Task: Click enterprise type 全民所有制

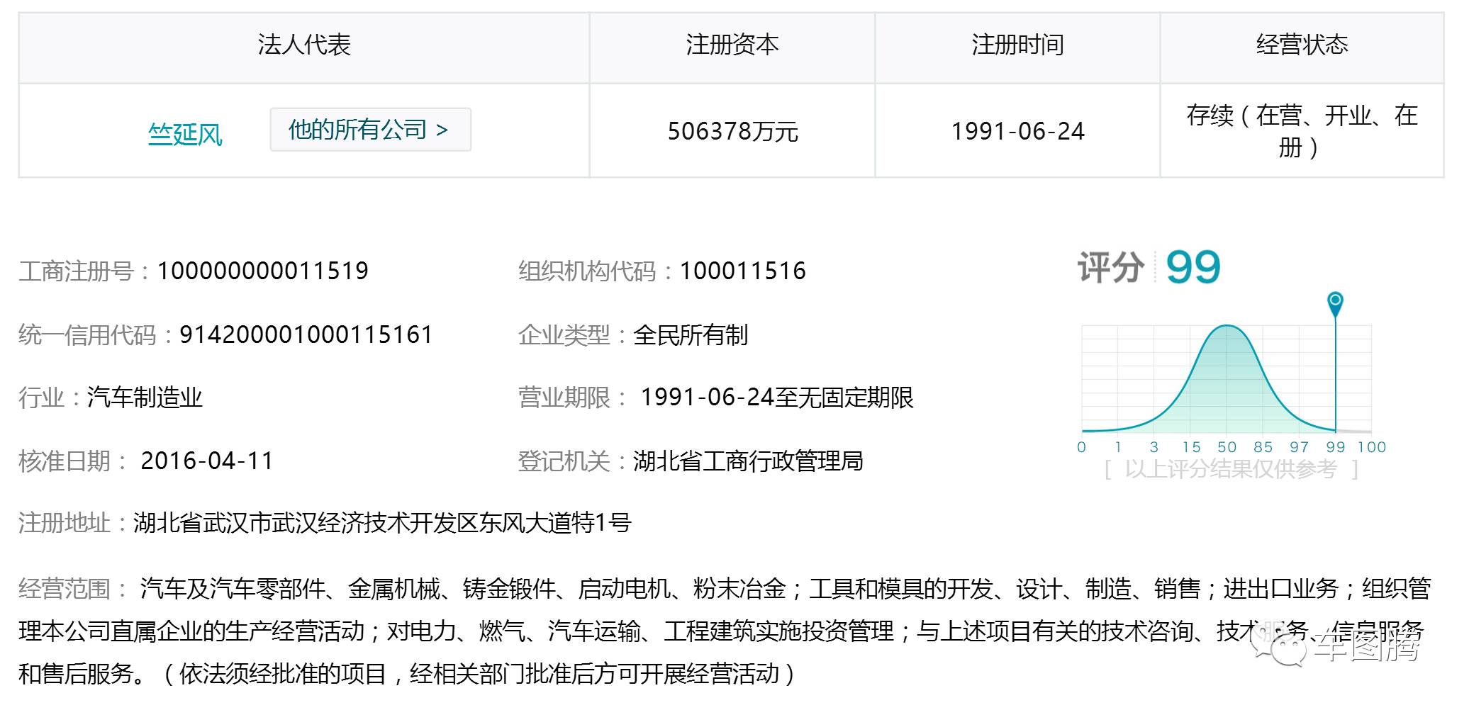Action: pyautogui.click(x=691, y=334)
